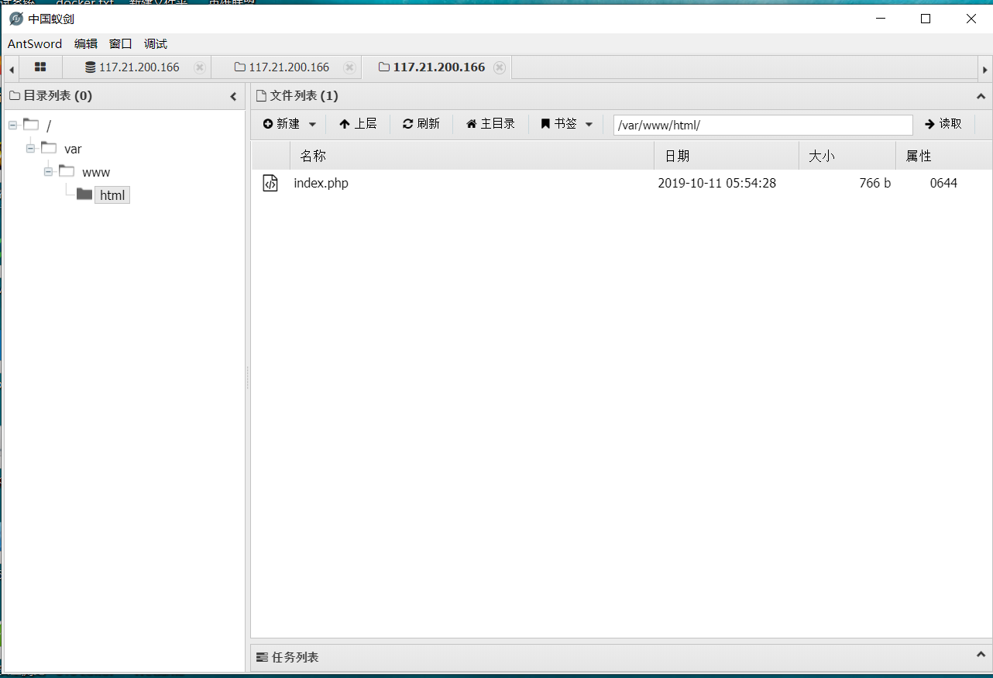Open the 调试 menu
This screenshot has height=678, width=993.
[x=156, y=43]
